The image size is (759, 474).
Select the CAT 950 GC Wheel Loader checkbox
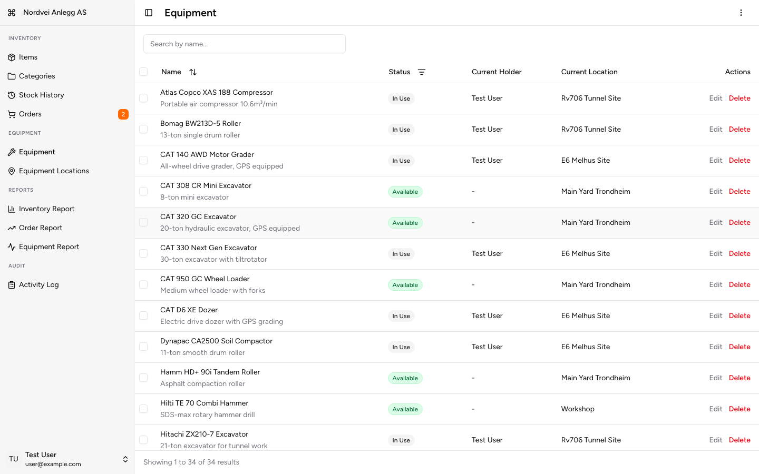pos(143,284)
